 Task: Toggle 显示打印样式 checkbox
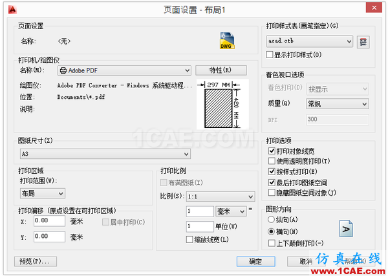(x=270, y=55)
